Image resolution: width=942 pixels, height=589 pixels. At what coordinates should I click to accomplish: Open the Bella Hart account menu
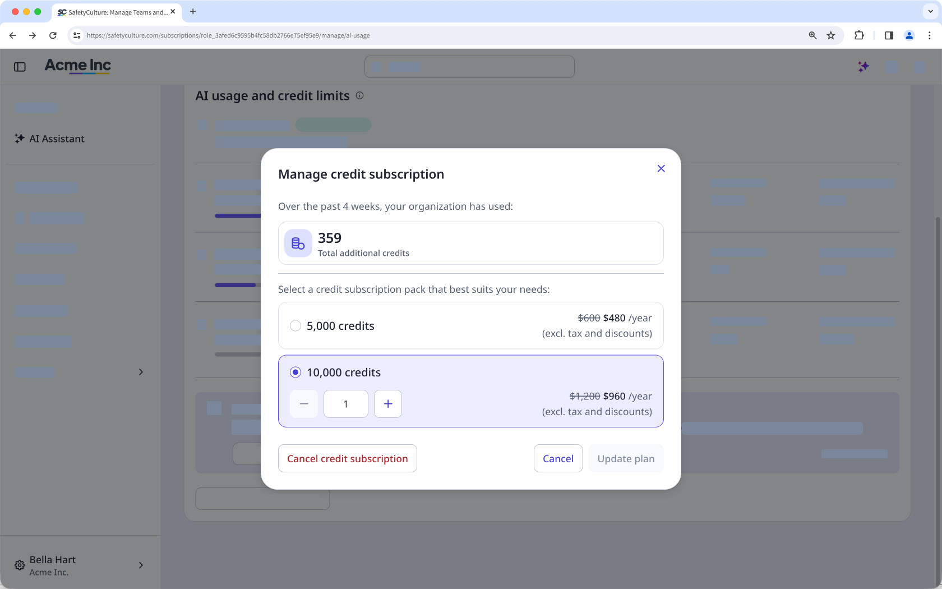pos(80,565)
